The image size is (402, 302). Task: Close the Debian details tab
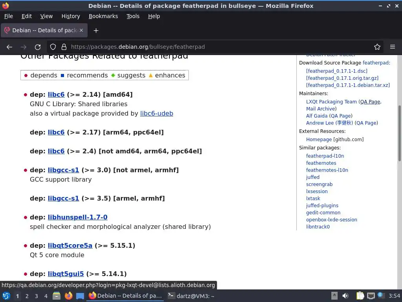point(81,30)
